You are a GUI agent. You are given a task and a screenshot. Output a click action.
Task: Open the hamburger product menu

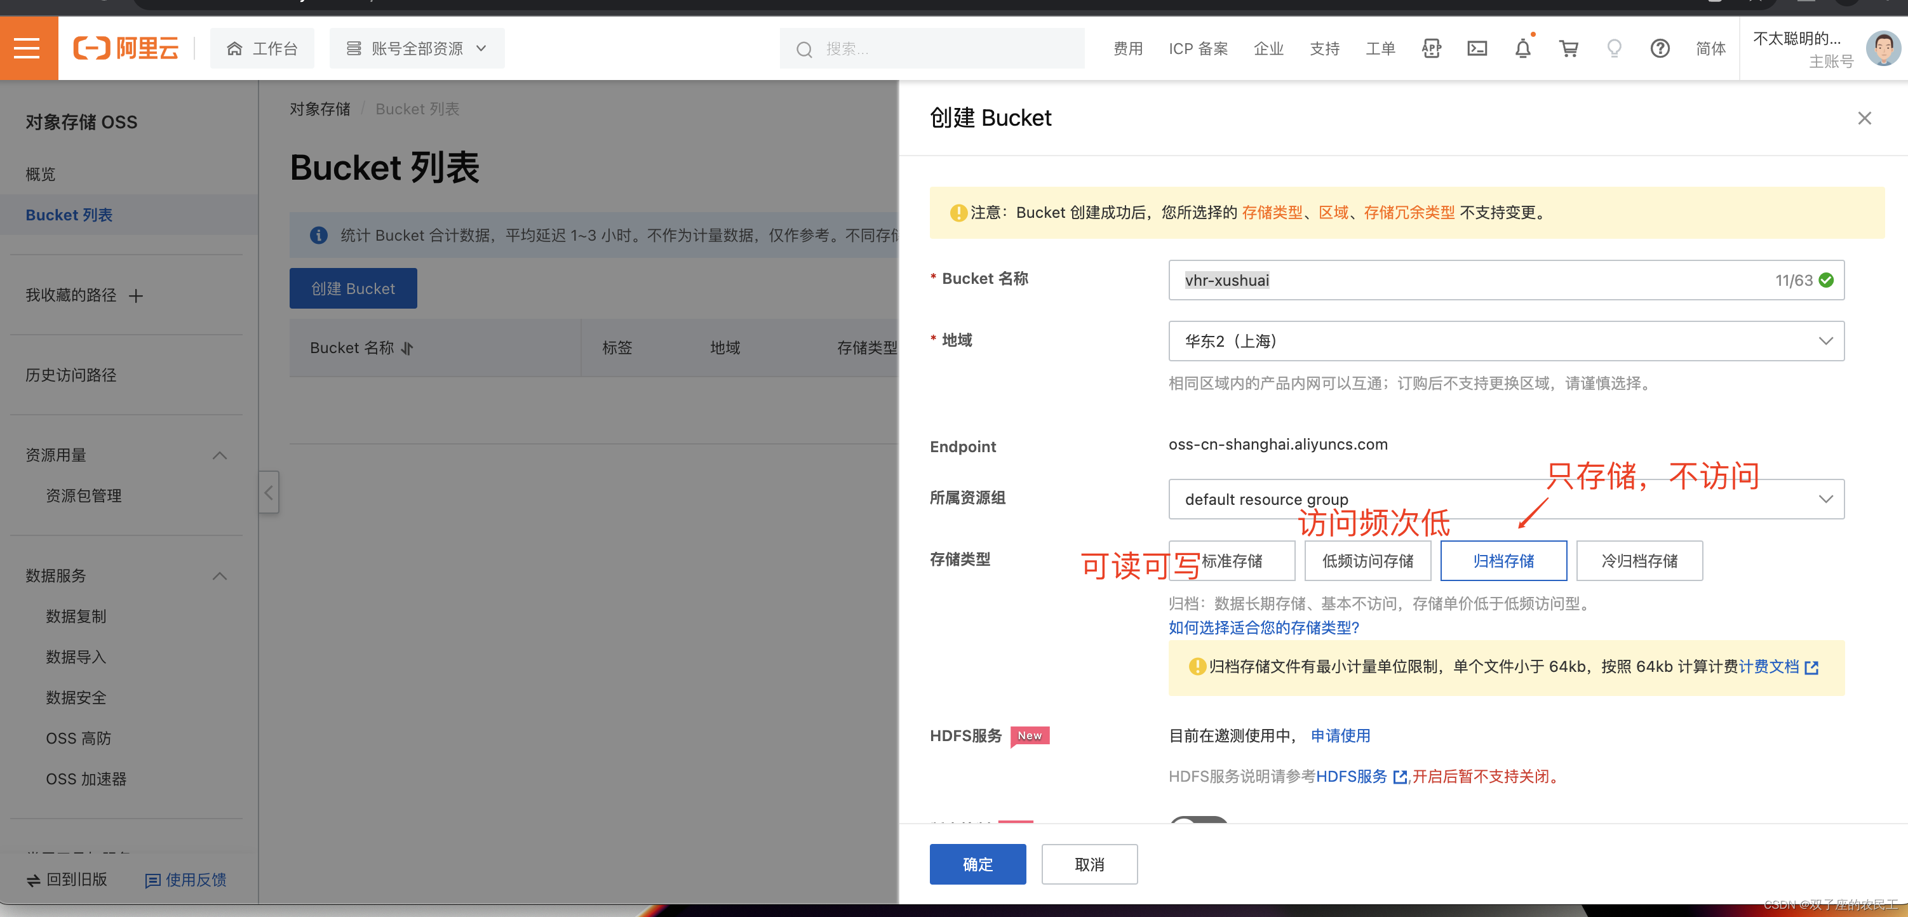[x=27, y=48]
